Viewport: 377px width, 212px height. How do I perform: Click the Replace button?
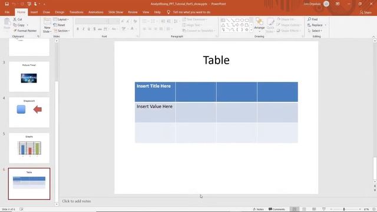coord(315,25)
